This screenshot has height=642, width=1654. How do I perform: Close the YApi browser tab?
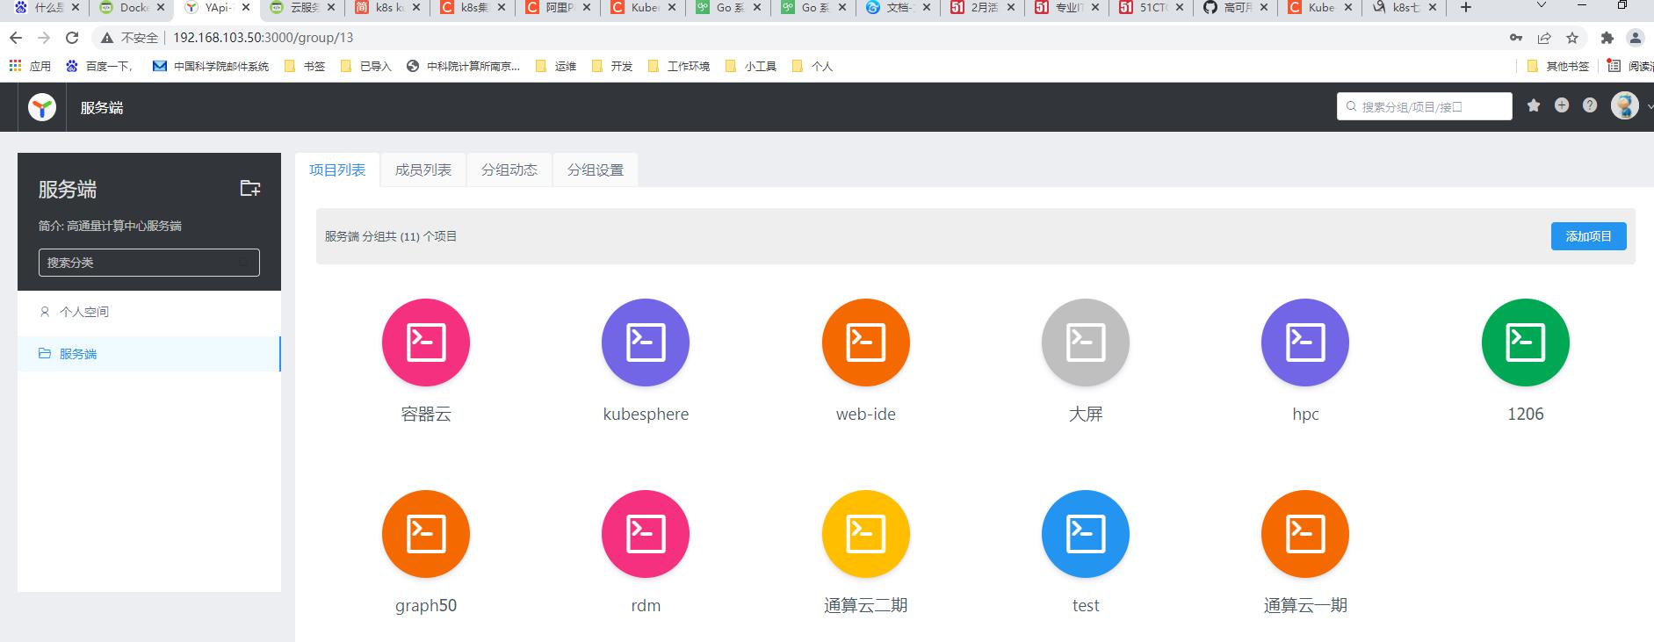[245, 8]
